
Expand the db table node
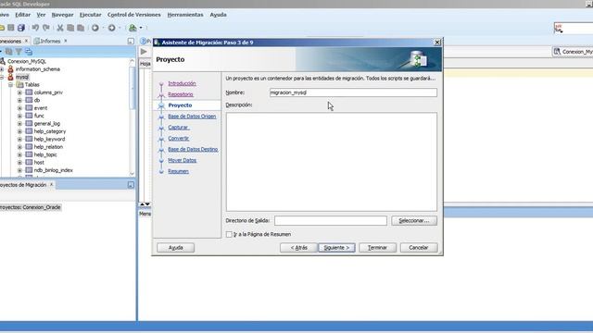(x=19, y=101)
